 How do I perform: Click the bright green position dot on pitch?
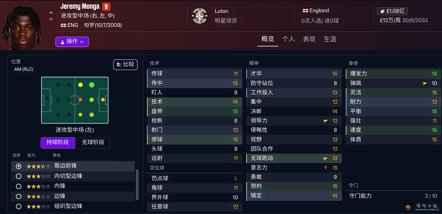coord(92,85)
